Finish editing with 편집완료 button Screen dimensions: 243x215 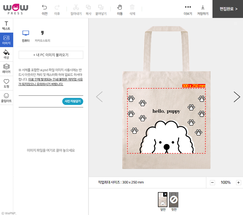pos(228,9)
